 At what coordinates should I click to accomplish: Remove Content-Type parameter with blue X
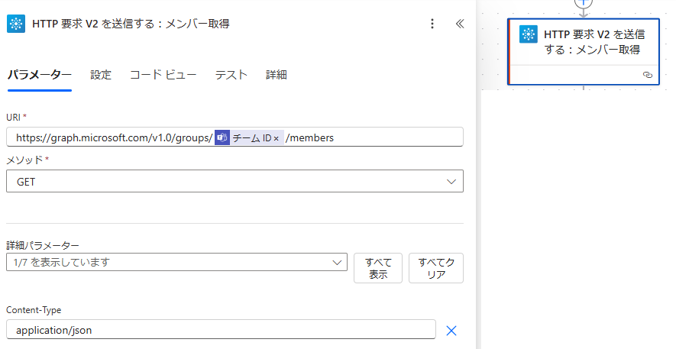pos(451,331)
